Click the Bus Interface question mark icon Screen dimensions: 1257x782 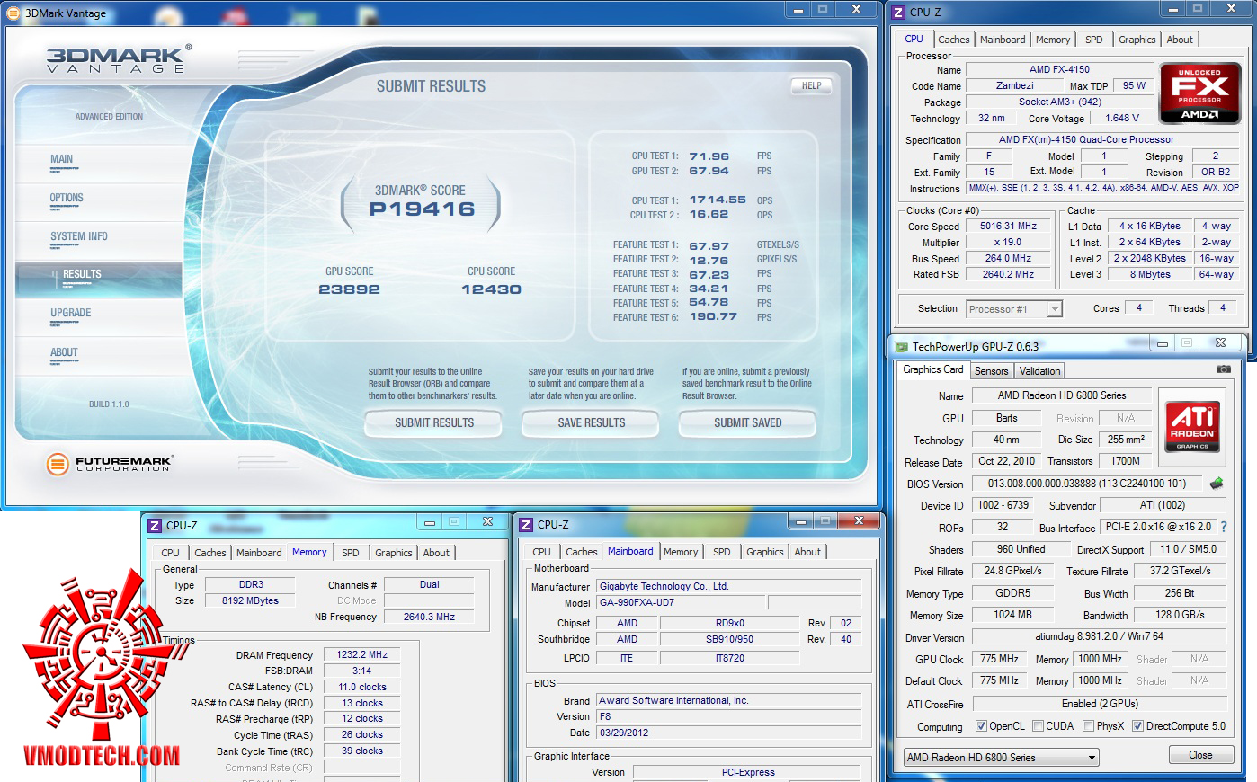(x=1224, y=528)
